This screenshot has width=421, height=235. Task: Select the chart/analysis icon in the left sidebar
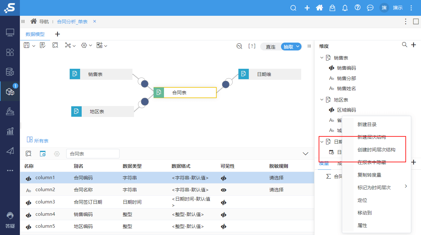pyautogui.click(x=10, y=131)
